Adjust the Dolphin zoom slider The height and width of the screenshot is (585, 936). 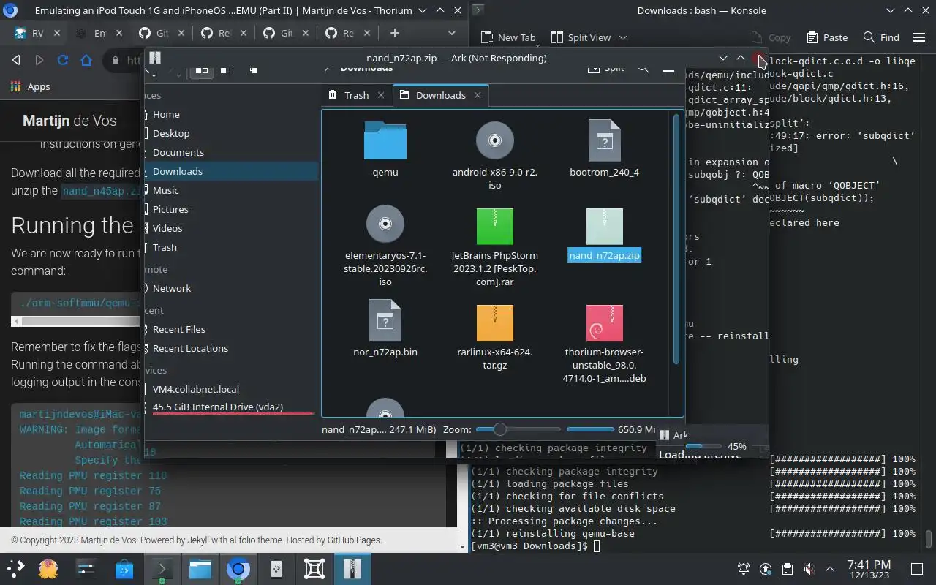click(x=518, y=429)
